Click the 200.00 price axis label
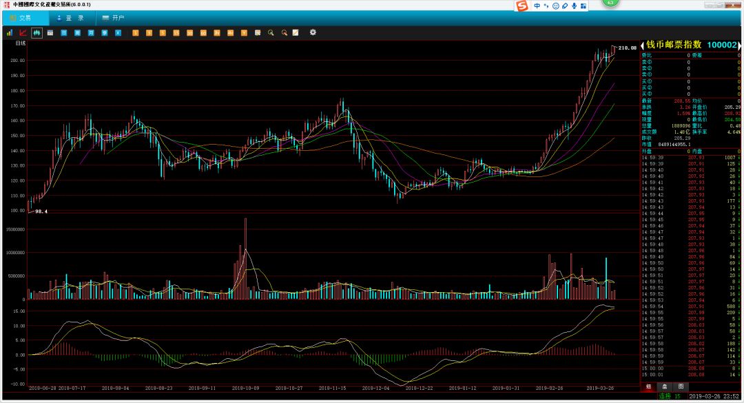 (17, 61)
